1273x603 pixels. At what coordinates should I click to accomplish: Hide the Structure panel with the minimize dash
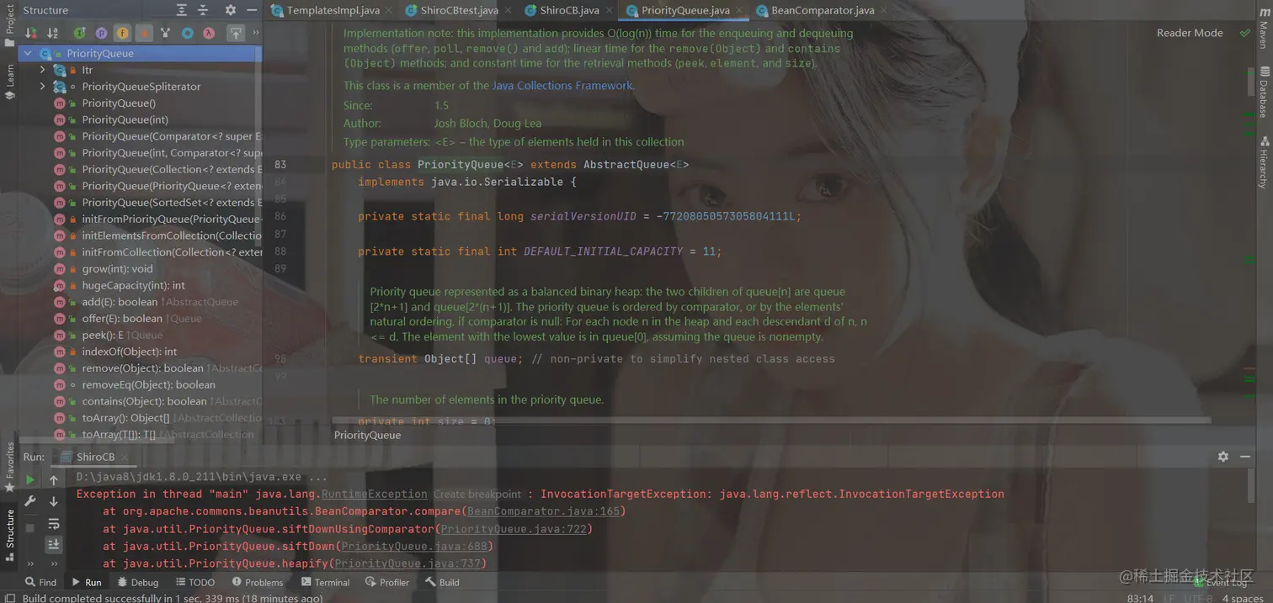pyautogui.click(x=252, y=10)
